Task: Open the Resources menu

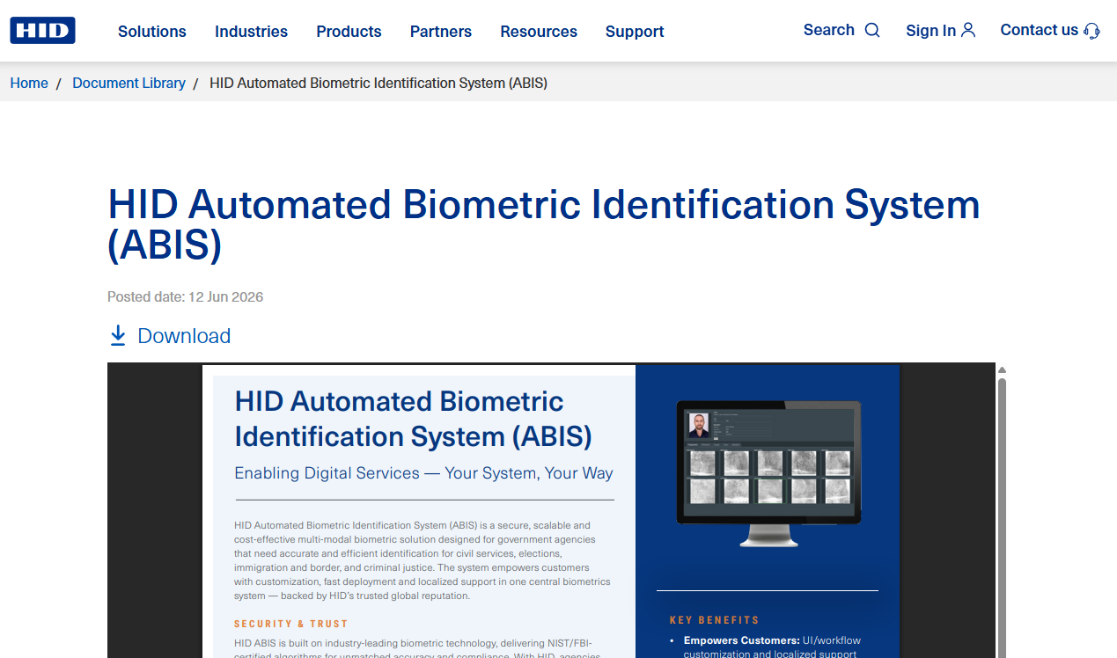Action: pyautogui.click(x=539, y=32)
